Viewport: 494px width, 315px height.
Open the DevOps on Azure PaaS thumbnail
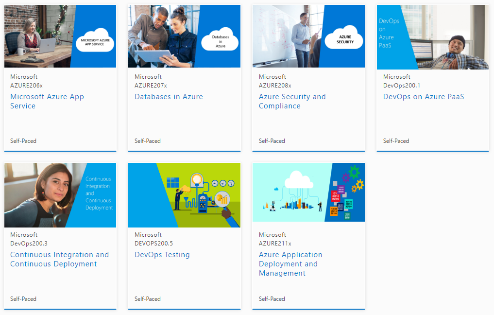432,37
